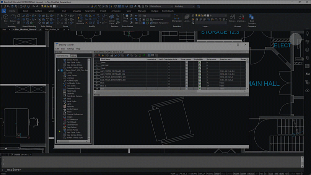Open the Visualize ribbon tab
Image resolution: width=311 pixels, height=175 pixels.
(x=77, y=11)
